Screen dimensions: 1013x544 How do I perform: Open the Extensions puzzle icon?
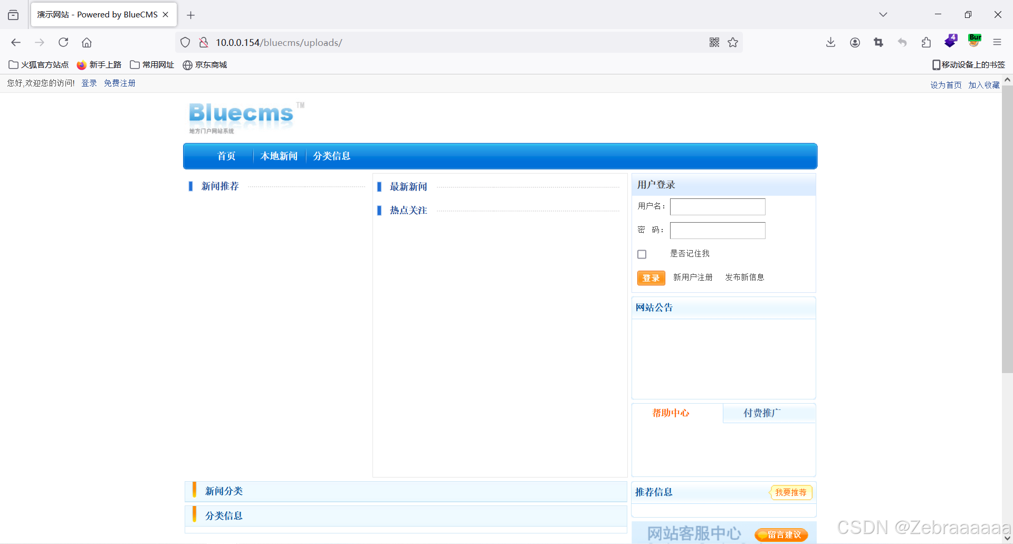click(926, 42)
